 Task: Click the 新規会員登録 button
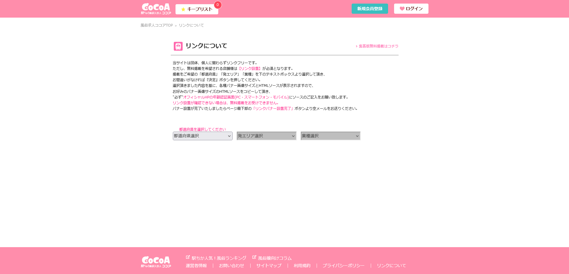[x=370, y=9]
